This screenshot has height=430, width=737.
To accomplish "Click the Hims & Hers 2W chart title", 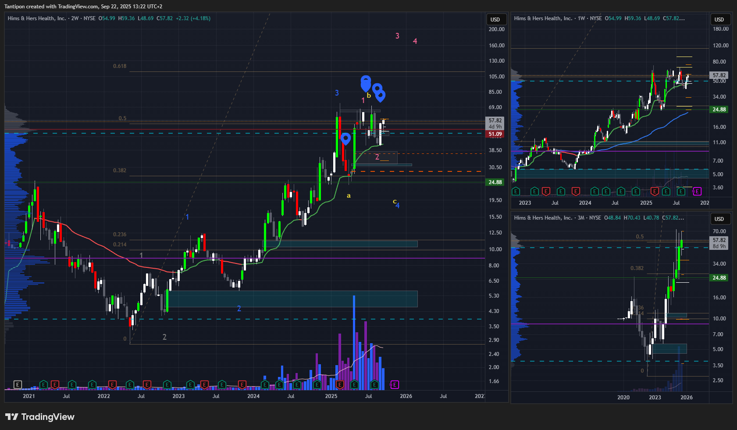I will click(37, 18).
